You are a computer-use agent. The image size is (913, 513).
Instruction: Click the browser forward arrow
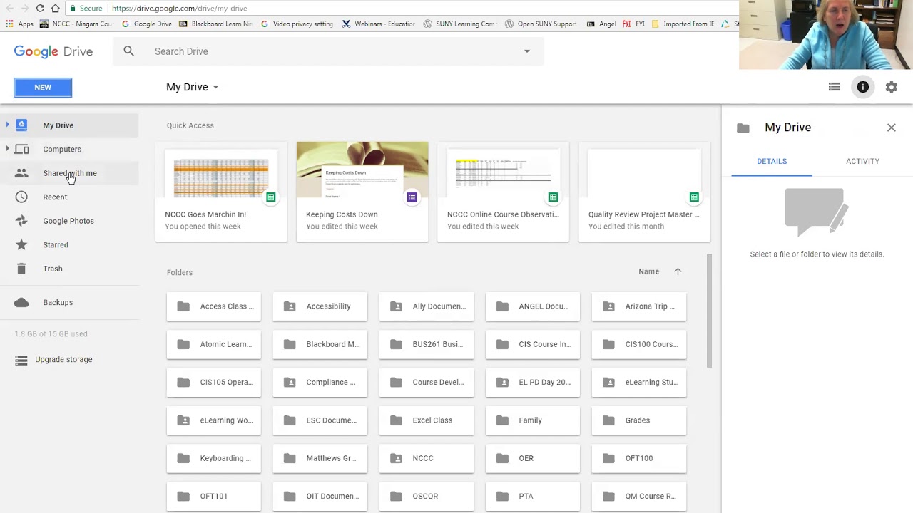(24, 9)
